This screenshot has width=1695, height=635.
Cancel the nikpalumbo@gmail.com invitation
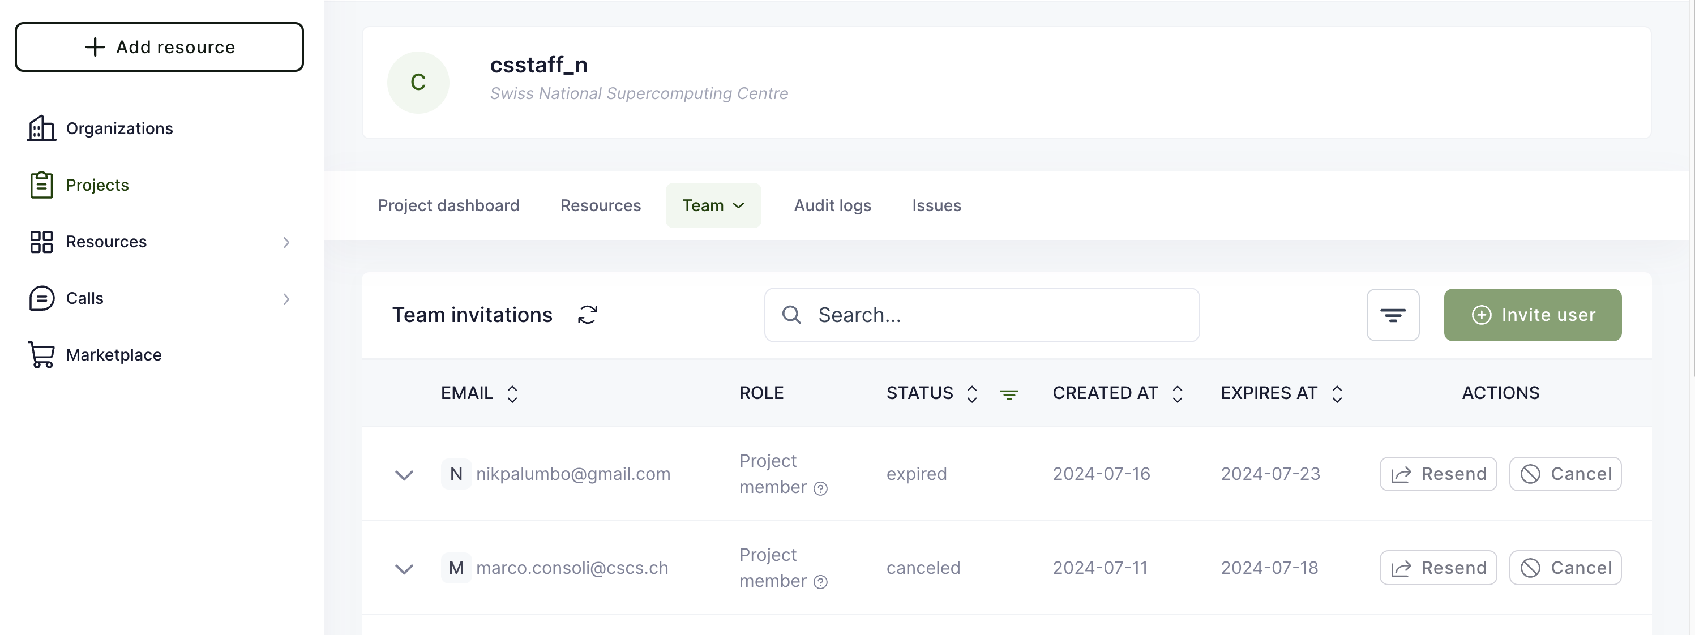coord(1565,474)
